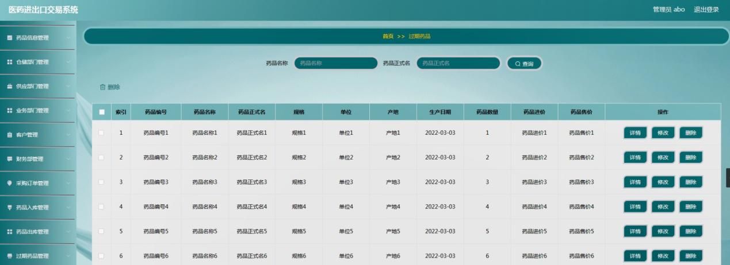Image resolution: width=730 pixels, height=265 pixels.
Task: Toggle the select-all checkbox in table header
Action: 102,112
